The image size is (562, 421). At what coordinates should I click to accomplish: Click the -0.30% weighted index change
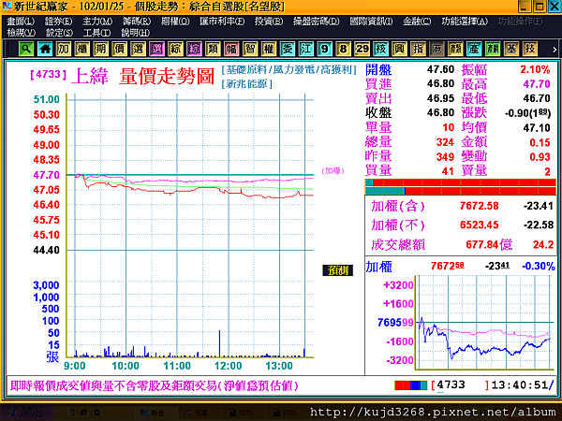(x=539, y=267)
